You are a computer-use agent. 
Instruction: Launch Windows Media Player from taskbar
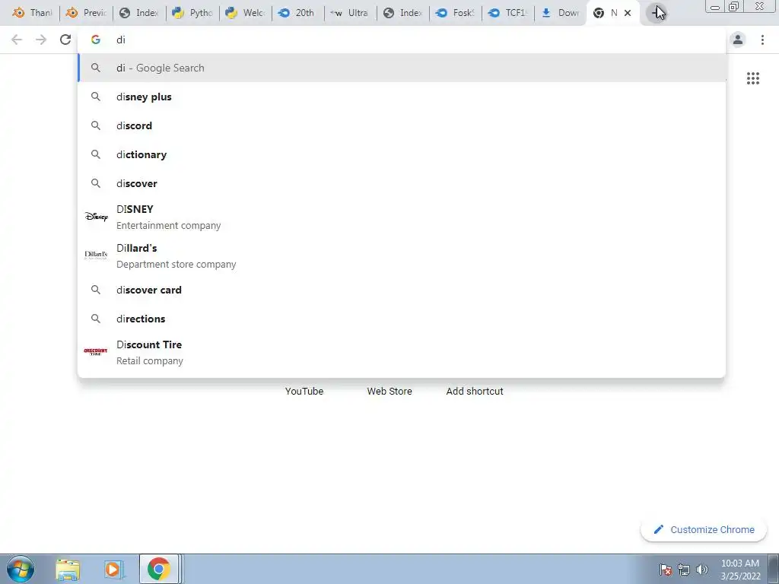[113, 570]
